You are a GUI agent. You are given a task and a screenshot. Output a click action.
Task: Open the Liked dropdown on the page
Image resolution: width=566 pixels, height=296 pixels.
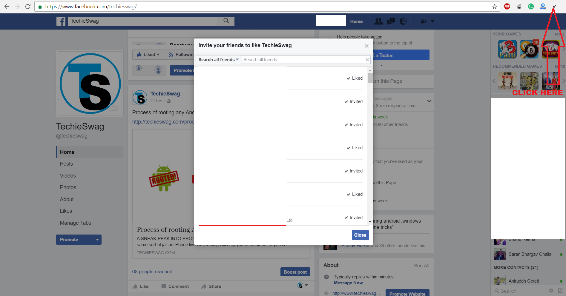point(148,55)
